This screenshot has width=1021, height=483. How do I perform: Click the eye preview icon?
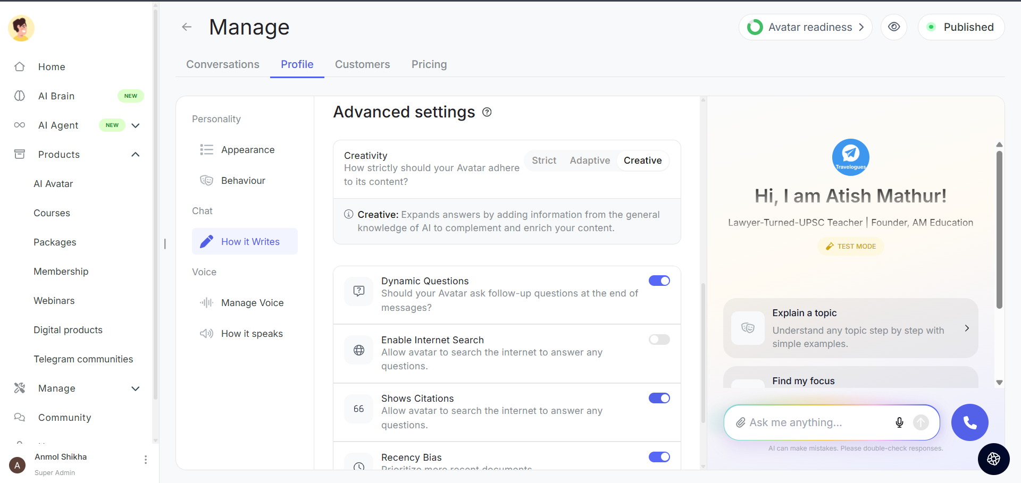click(894, 27)
